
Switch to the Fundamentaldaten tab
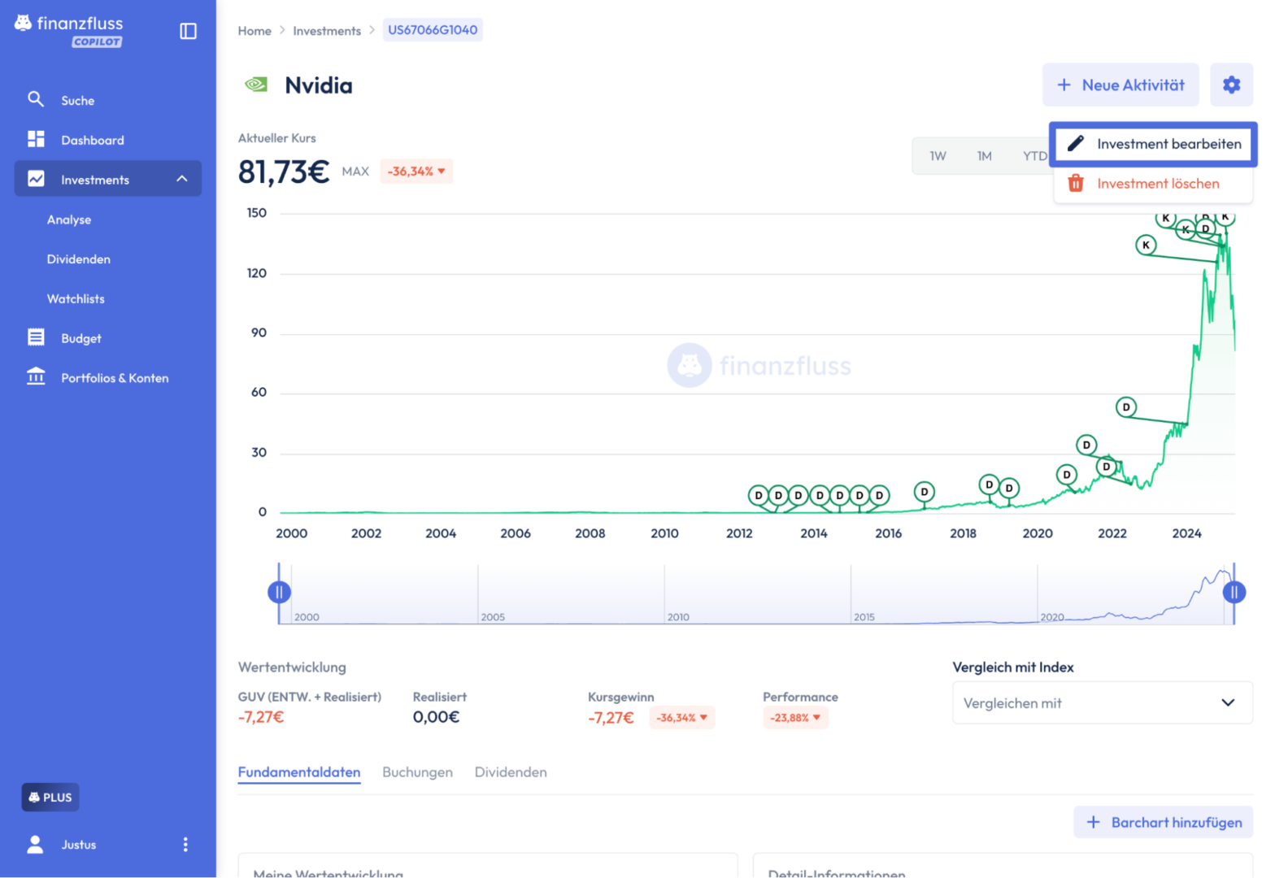point(299,772)
